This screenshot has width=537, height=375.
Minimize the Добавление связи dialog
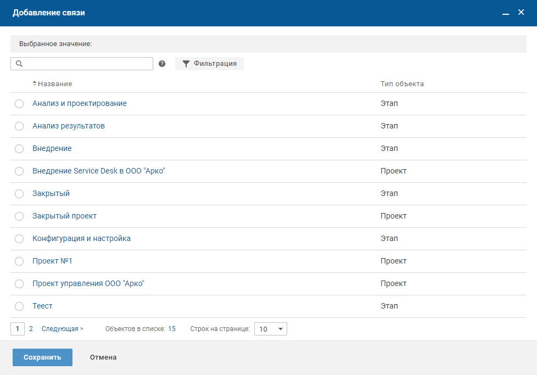(506, 13)
